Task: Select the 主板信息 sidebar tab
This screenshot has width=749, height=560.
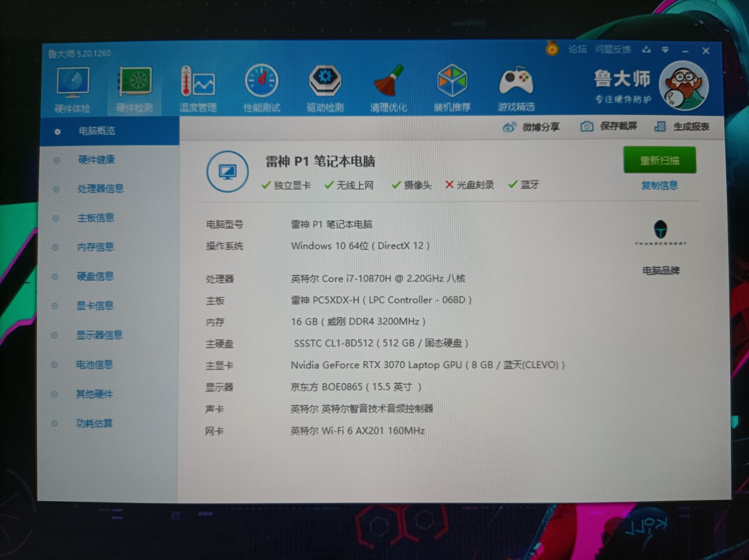Action: pyautogui.click(x=109, y=218)
